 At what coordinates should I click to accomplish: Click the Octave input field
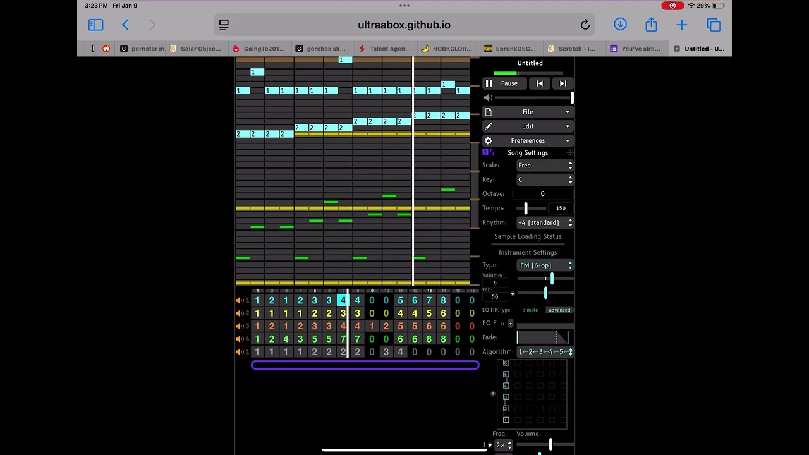pyautogui.click(x=542, y=194)
